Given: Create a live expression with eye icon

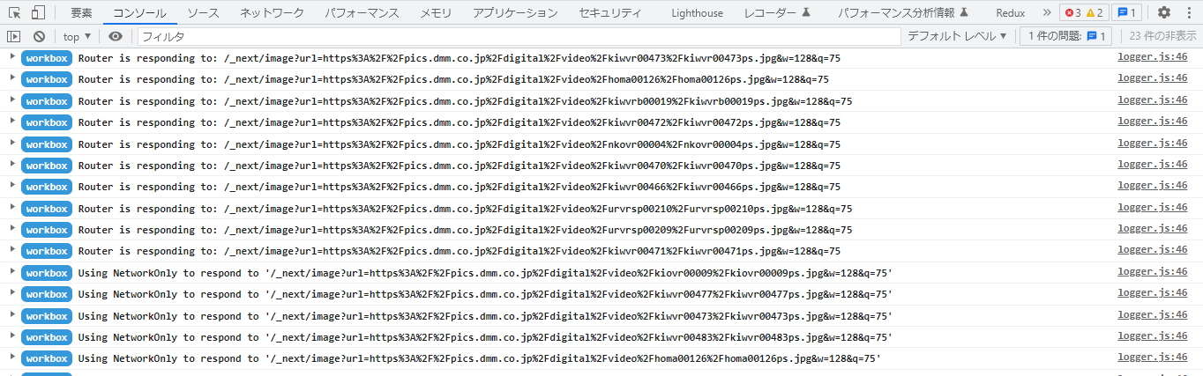Looking at the screenshot, I should coord(116,36).
